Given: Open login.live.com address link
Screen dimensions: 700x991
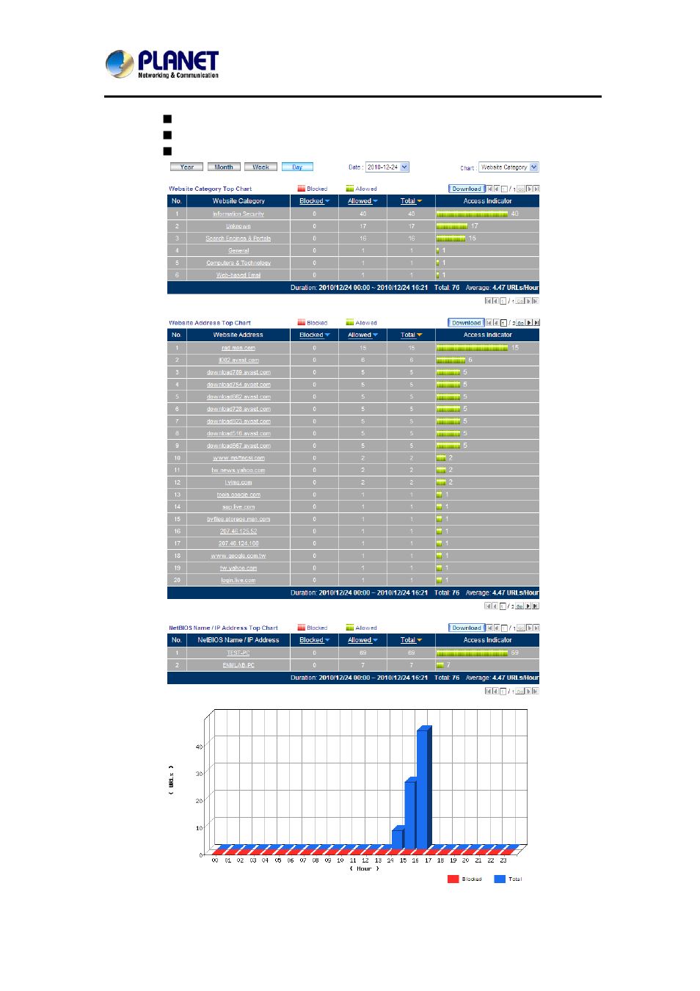Looking at the screenshot, I should click(x=238, y=581).
